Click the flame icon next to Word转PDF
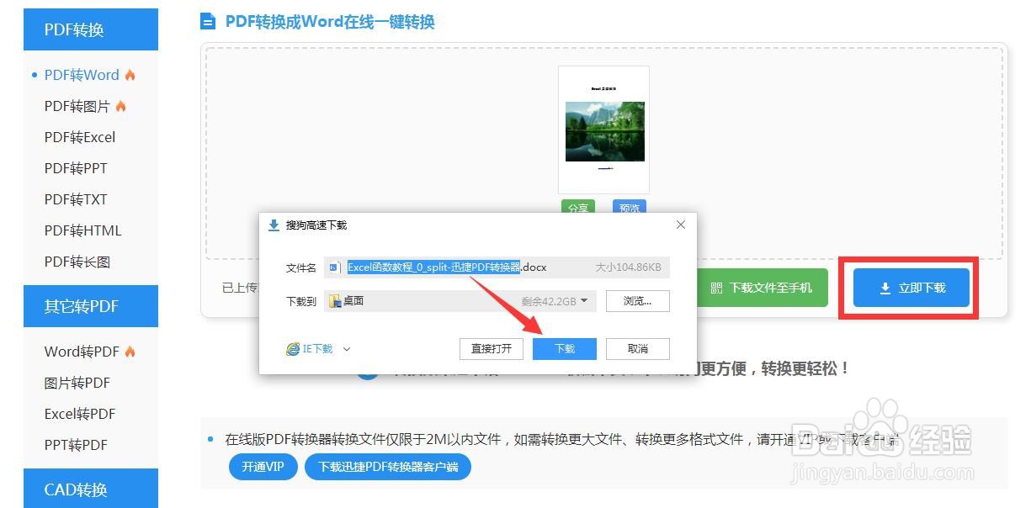 point(130,351)
